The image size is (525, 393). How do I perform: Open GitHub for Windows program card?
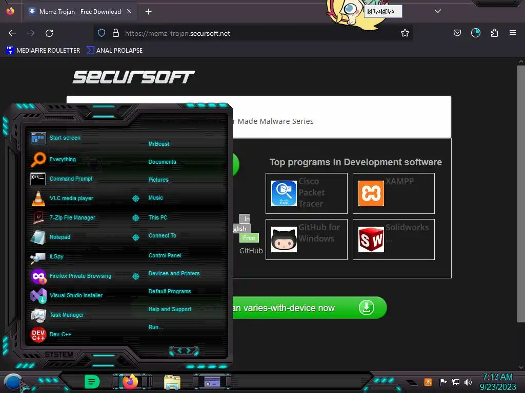pyautogui.click(x=307, y=239)
